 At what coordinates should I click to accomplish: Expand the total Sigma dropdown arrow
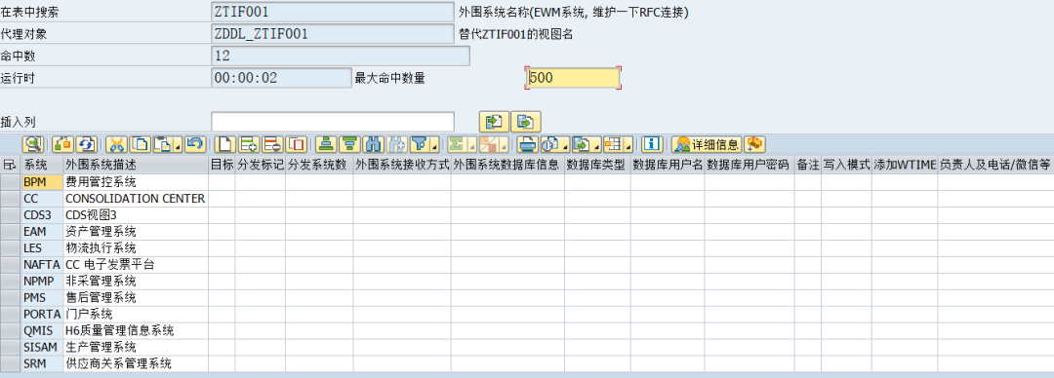point(472,144)
